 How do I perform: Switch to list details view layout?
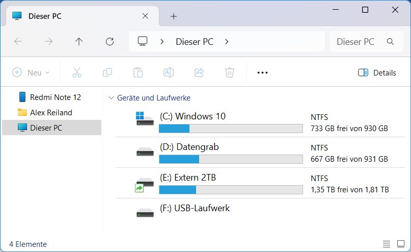point(387,244)
